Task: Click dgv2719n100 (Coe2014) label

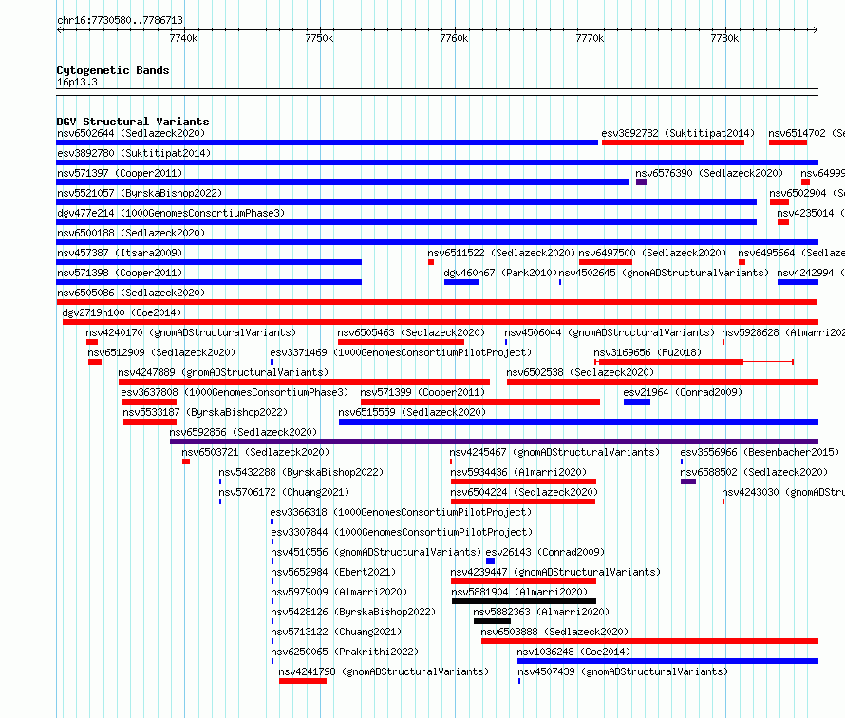Action: pos(122,312)
